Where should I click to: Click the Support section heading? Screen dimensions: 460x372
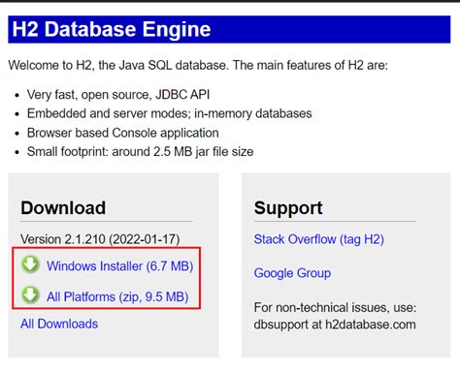288,208
